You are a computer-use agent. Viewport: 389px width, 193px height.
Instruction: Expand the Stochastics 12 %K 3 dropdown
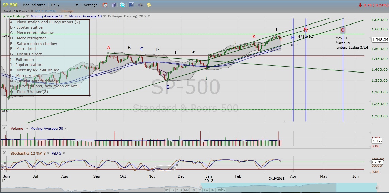coord(48,153)
